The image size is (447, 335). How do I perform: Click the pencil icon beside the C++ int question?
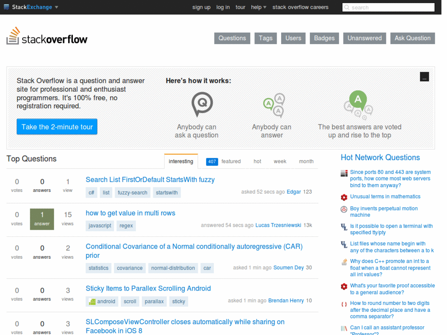pyautogui.click(x=344, y=261)
